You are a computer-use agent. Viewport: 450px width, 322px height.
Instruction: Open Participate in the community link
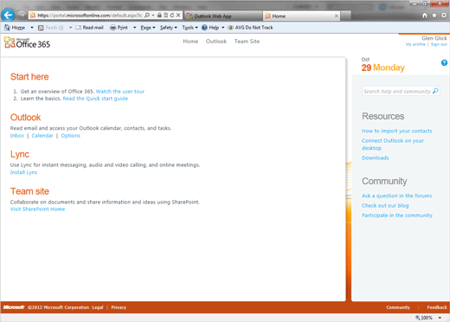click(397, 216)
